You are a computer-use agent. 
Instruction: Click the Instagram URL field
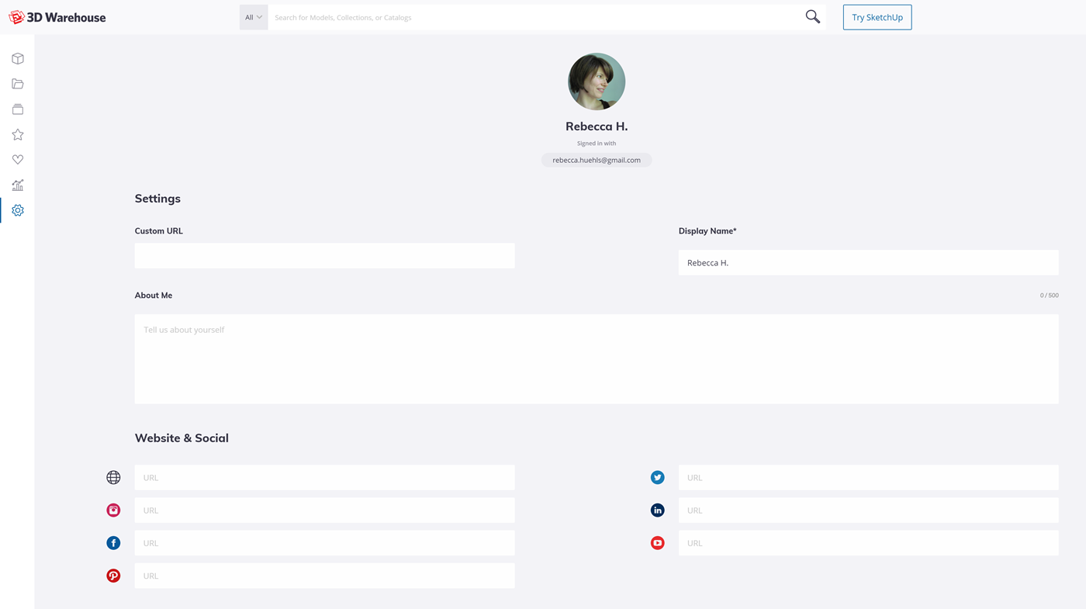tap(325, 510)
